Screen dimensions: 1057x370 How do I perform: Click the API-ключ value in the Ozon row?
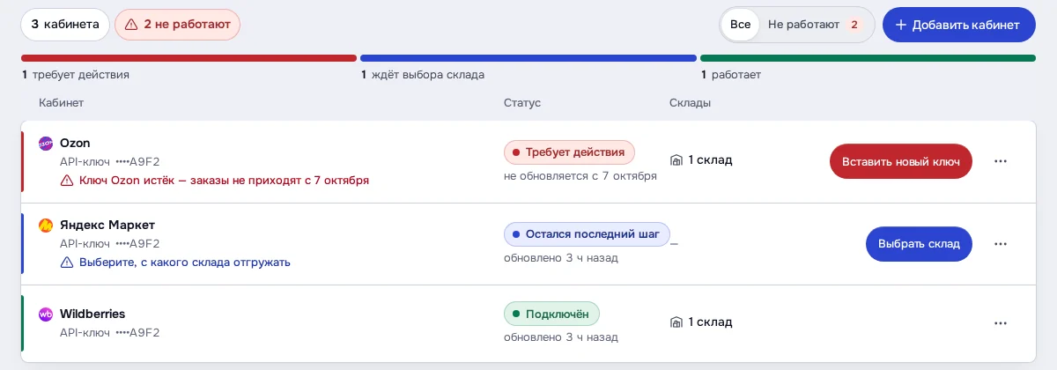pos(137,161)
